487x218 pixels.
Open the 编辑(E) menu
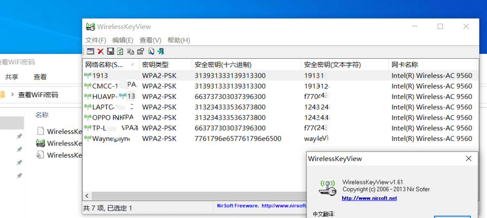123,40
